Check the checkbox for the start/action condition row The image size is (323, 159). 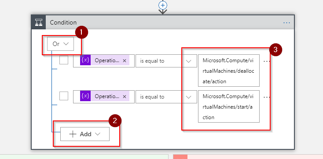pos(64,96)
